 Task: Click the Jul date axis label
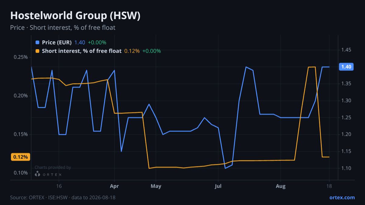point(218,186)
